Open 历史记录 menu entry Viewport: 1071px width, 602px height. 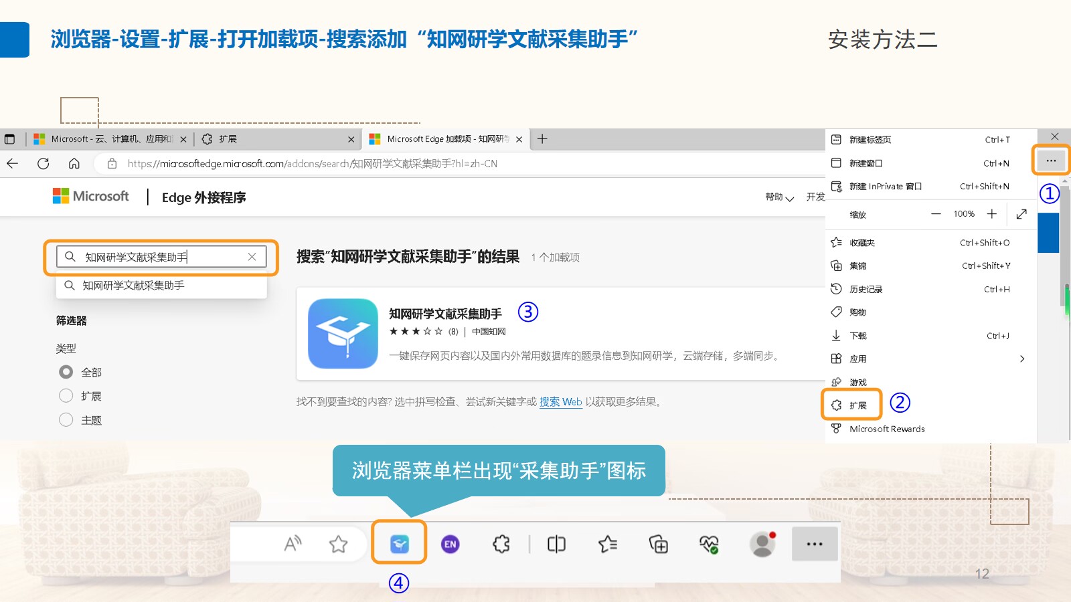click(866, 290)
